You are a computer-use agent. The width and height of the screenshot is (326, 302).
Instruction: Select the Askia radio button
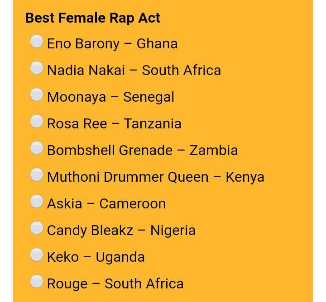[x=37, y=202]
